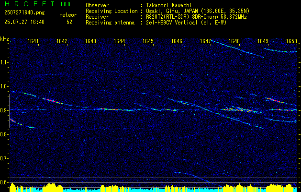Click the 1650 time marker

tap(291, 41)
